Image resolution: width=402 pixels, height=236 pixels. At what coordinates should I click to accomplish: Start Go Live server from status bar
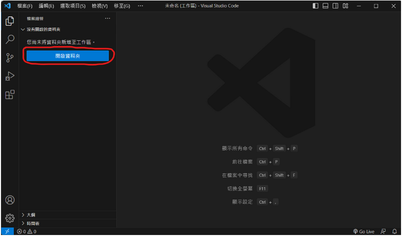(x=363, y=231)
